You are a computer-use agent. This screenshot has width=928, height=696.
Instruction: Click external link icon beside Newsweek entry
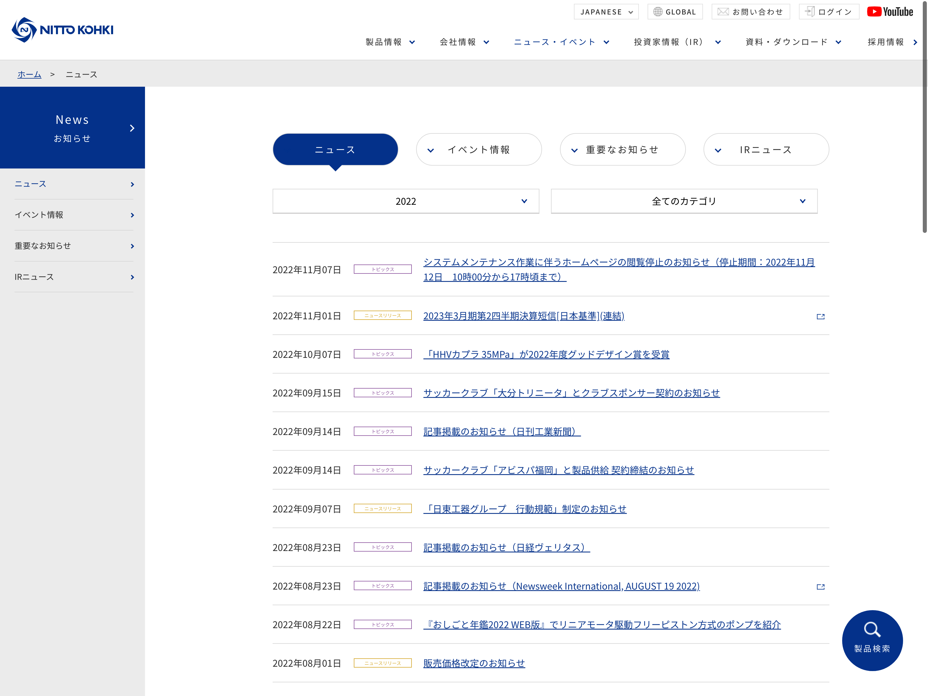pyautogui.click(x=820, y=587)
